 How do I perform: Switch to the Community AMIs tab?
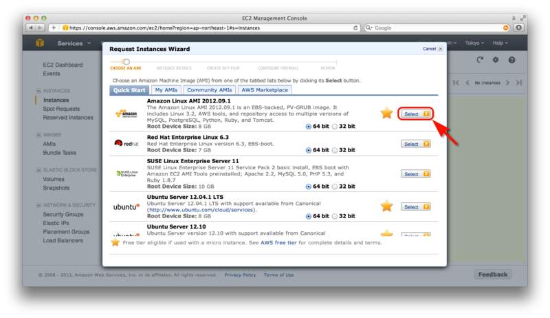point(210,90)
